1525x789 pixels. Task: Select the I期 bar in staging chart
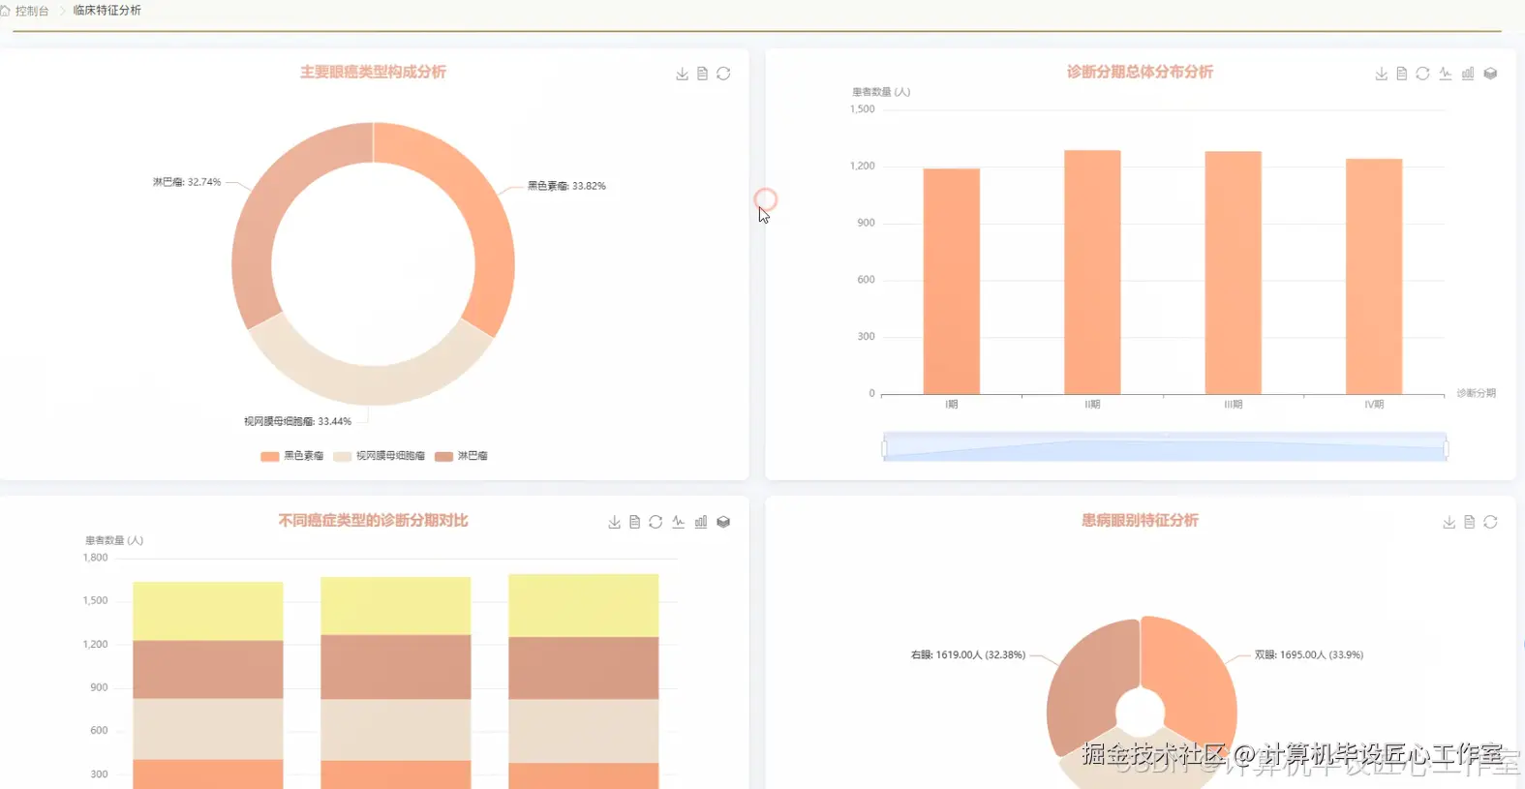pos(952,281)
